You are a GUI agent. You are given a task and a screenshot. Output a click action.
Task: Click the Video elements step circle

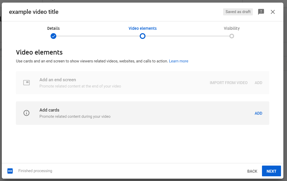pos(143,36)
